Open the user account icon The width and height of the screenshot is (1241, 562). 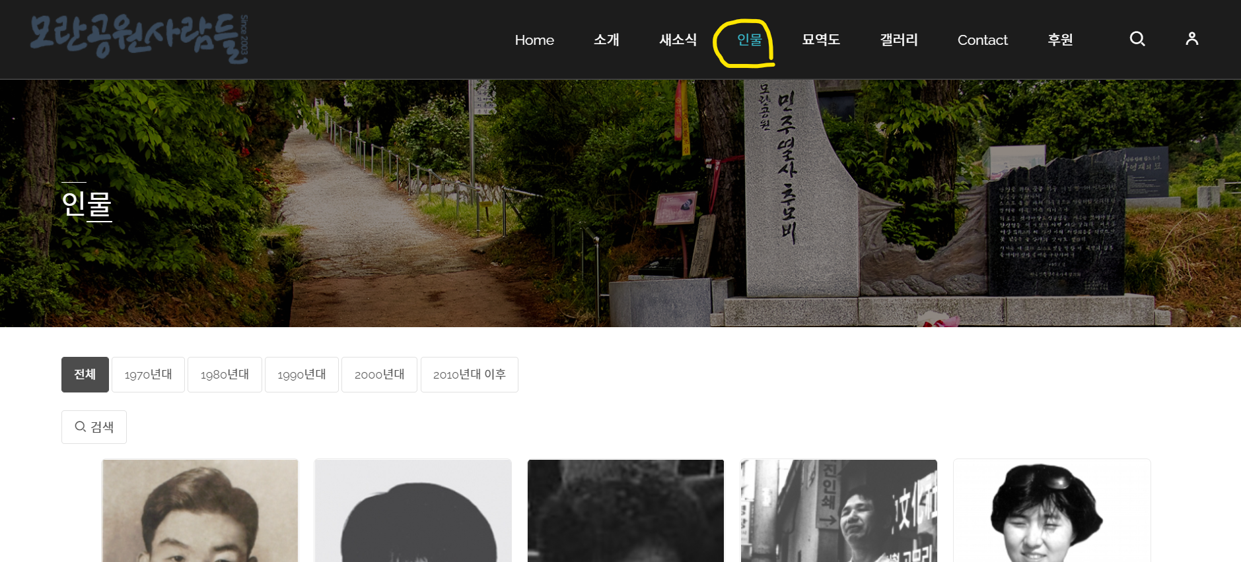[1191, 39]
